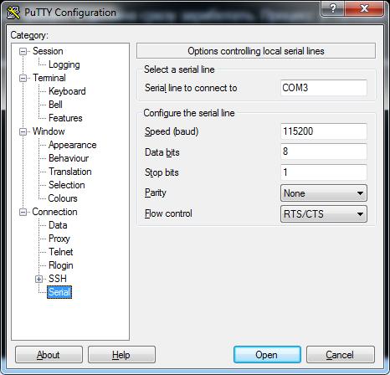Click the question mark help button in title bar
390x375 pixels.
[333, 8]
